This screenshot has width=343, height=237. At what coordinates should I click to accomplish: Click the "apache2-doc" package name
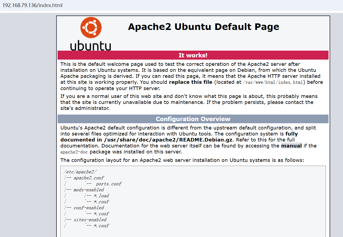(x=74, y=152)
